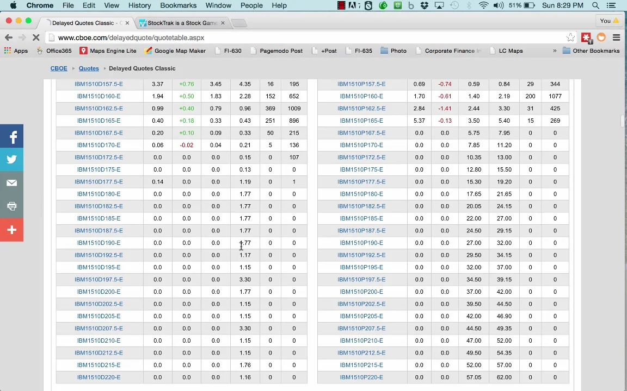627x391 pixels.
Task: Open the You profile button
Action: (x=609, y=21)
